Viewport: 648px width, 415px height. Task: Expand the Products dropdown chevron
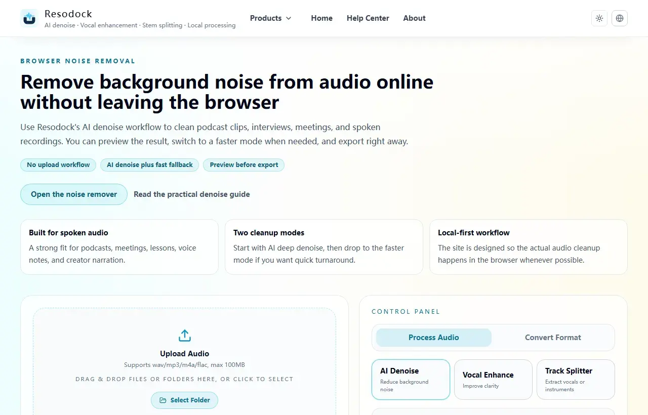(x=289, y=18)
